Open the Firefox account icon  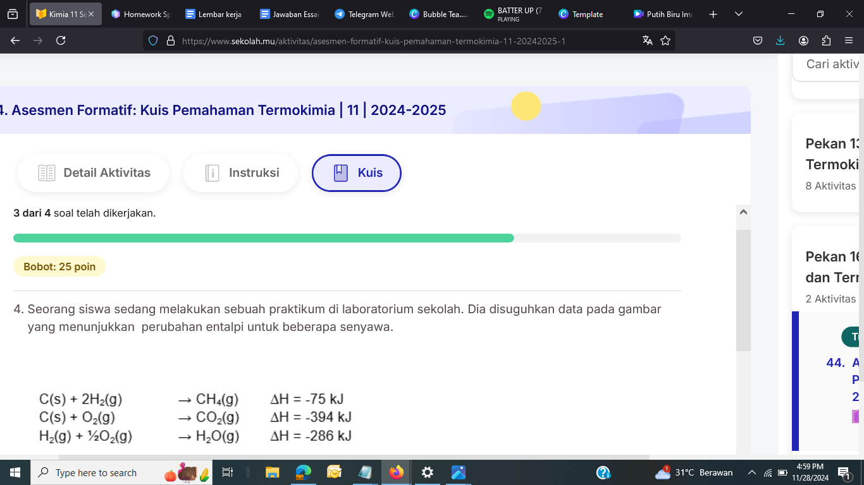coord(803,40)
